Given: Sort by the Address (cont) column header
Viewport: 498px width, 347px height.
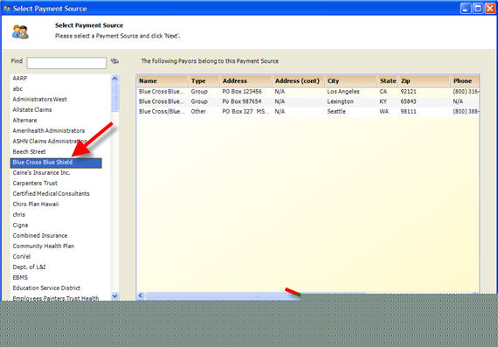Looking at the screenshot, I should click(x=299, y=81).
